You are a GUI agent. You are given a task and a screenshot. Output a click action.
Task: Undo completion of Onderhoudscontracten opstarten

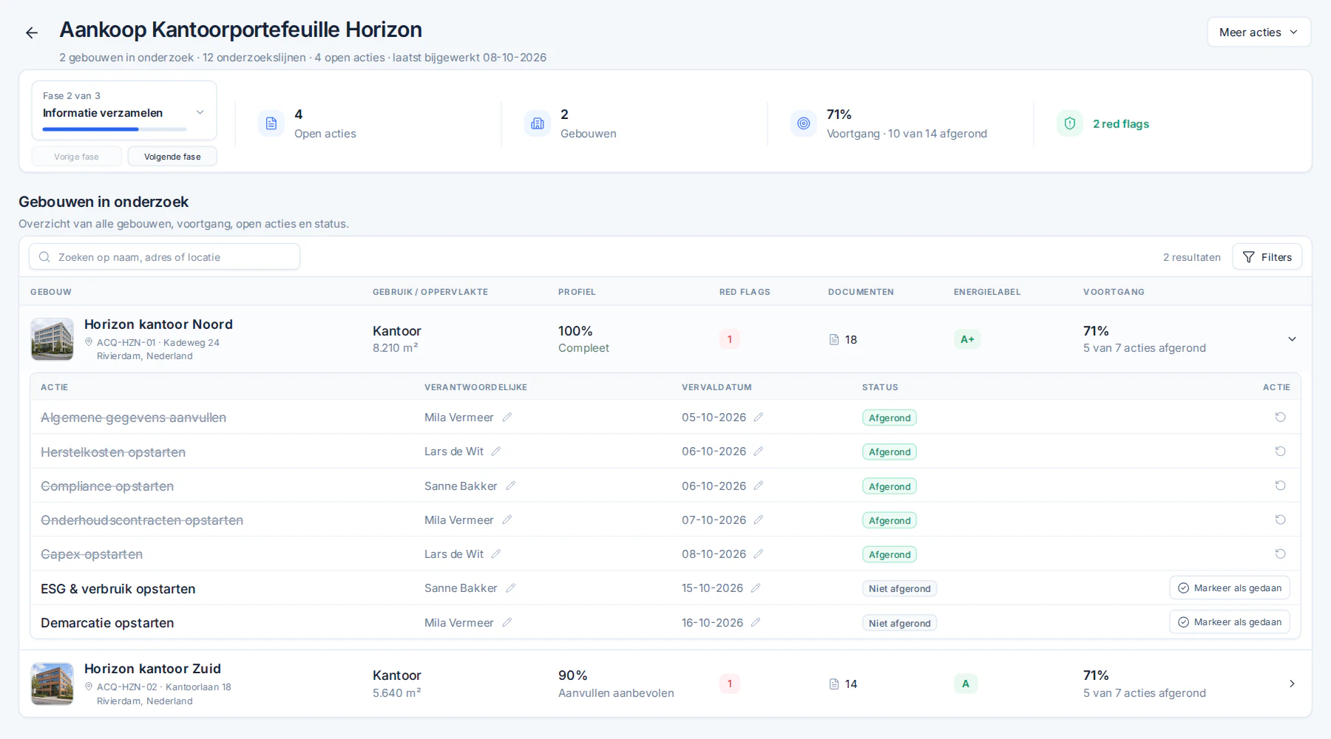tap(1280, 520)
